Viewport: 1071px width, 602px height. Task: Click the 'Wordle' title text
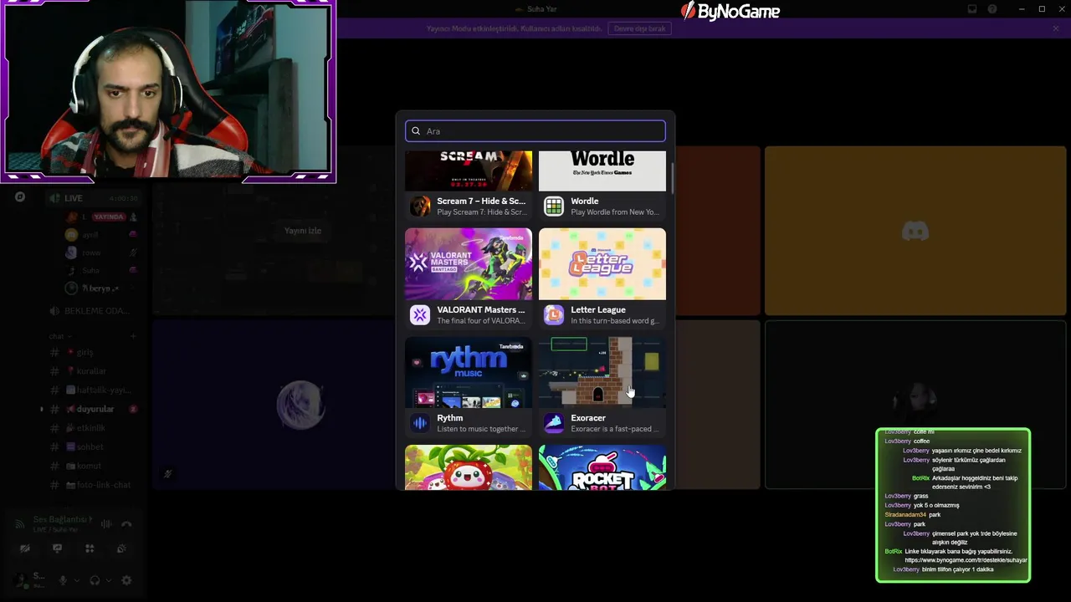(x=585, y=201)
